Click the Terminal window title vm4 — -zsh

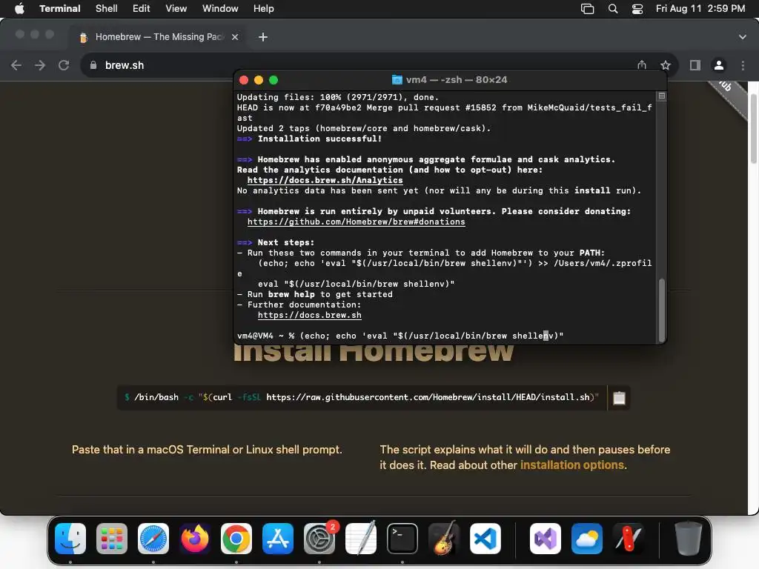pyautogui.click(x=450, y=79)
